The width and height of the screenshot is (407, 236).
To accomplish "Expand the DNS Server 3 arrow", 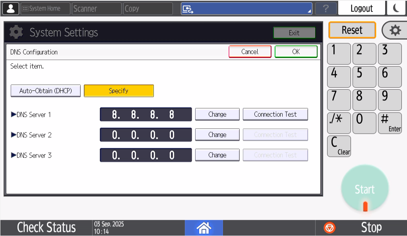I will [14, 155].
